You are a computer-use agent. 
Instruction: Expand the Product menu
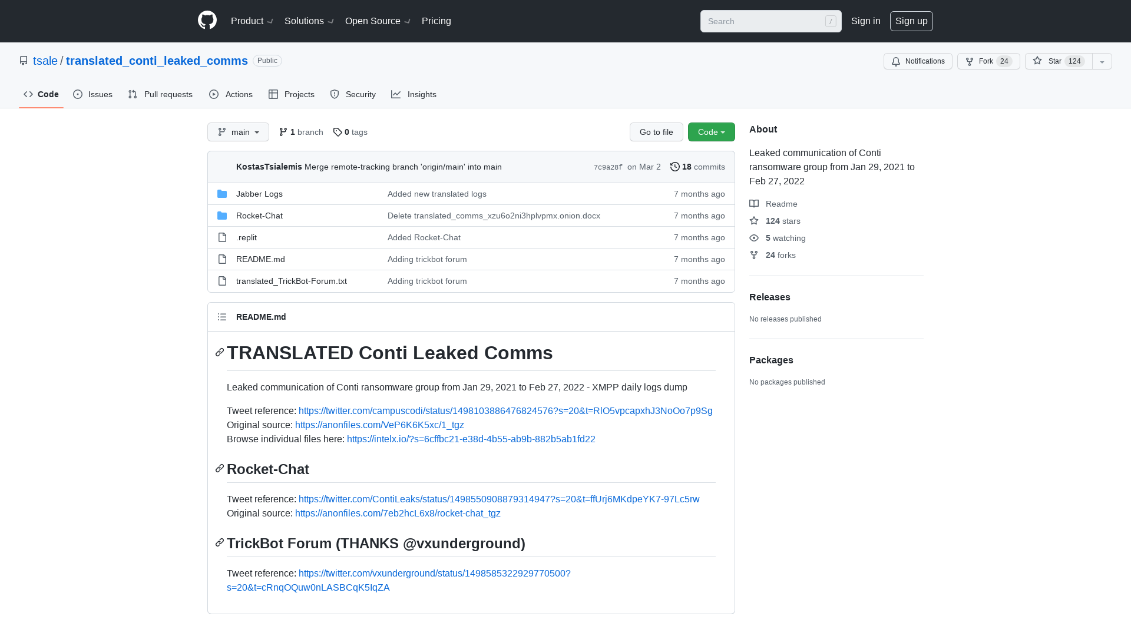tap(252, 21)
